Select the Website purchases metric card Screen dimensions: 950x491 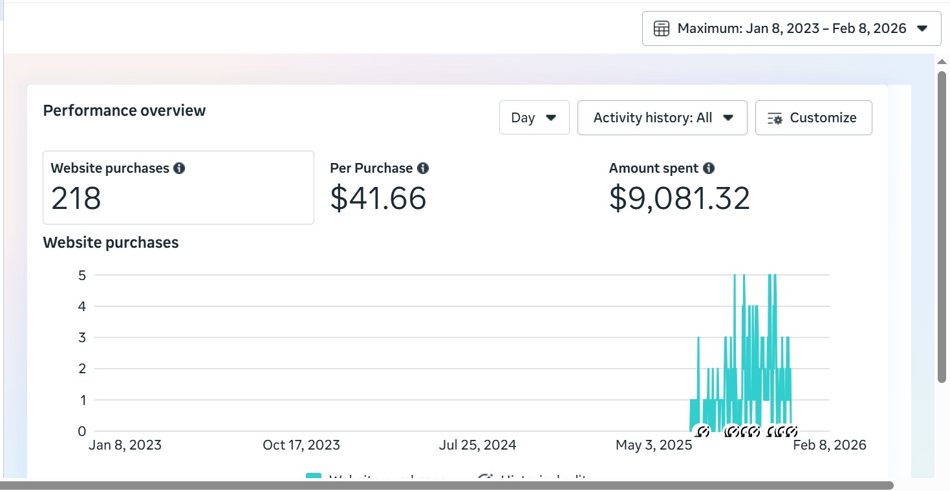click(x=178, y=188)
